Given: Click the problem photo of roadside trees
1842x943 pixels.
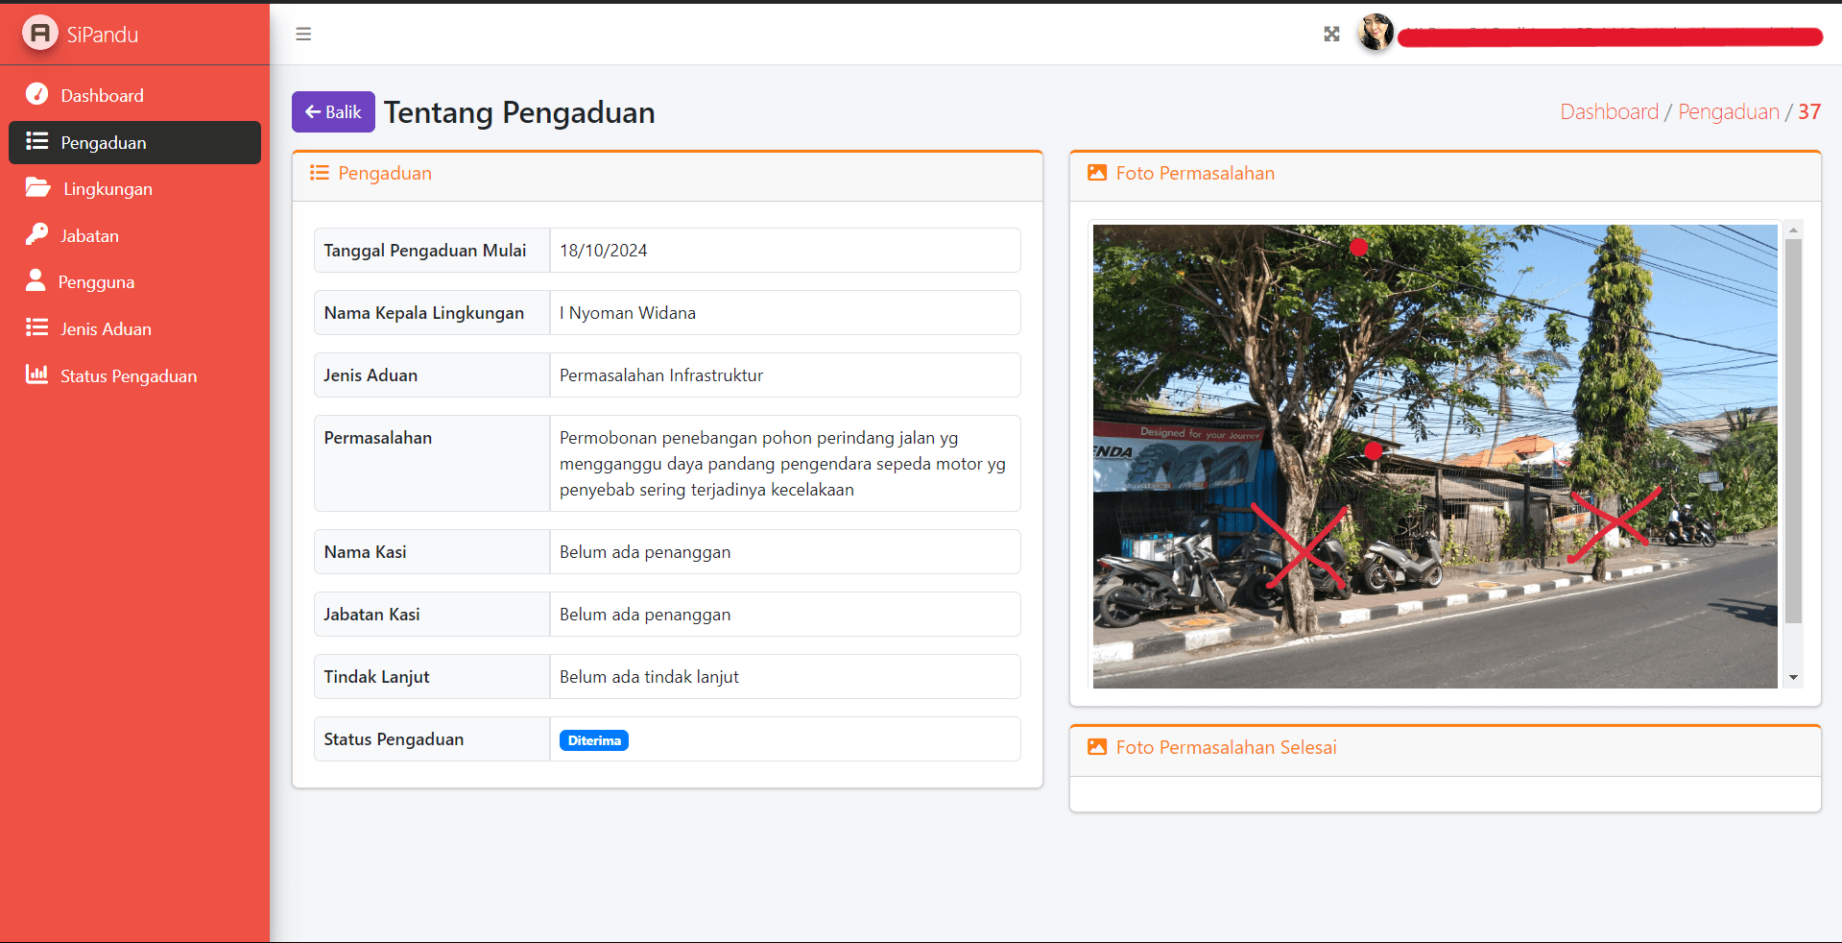Looking at the screenshot, I should click(1434, 456).
